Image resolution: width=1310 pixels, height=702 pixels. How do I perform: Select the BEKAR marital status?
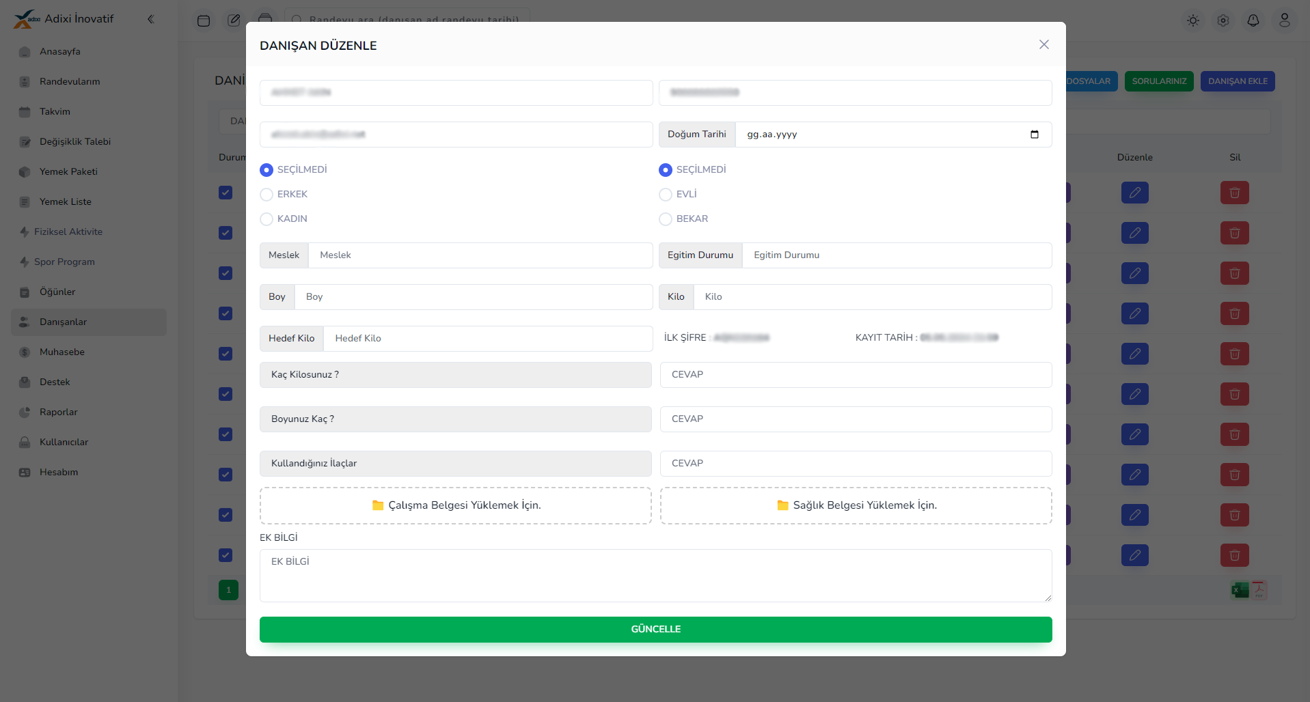pyautogui.click(x=666, y=219)
